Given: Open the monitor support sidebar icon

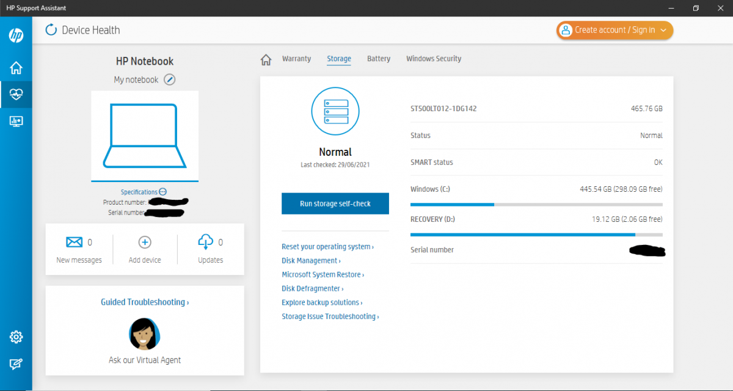Looking at the screenshot, I should tap(16, 122).
